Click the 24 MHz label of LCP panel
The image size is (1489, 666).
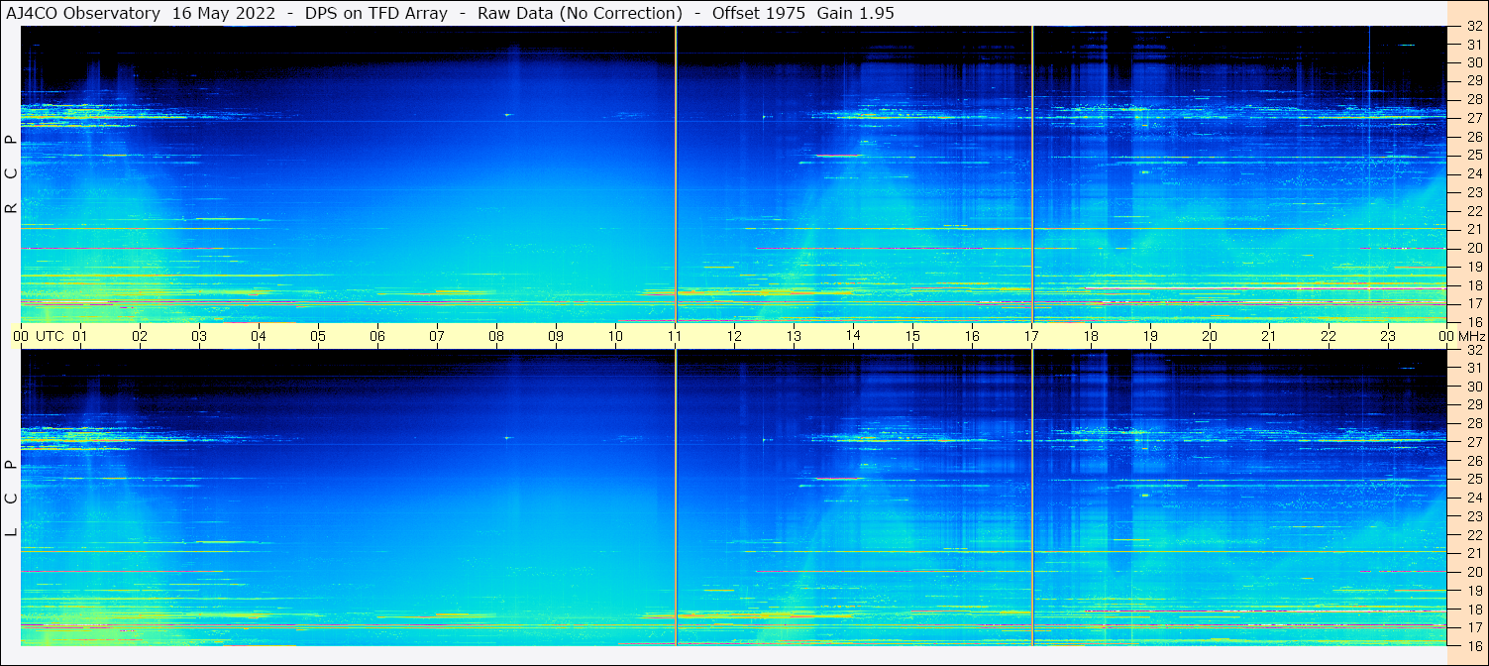(1474, 498)
